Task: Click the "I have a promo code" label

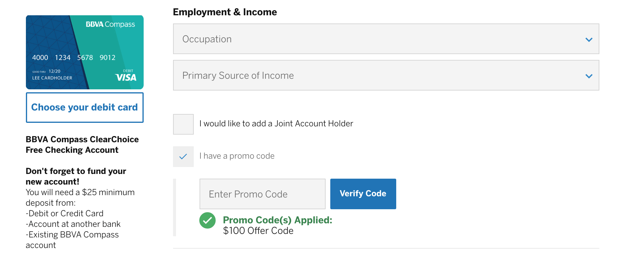Action: click(237, 156)
